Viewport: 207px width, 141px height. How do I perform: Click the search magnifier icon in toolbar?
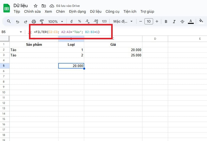point(9,21)
